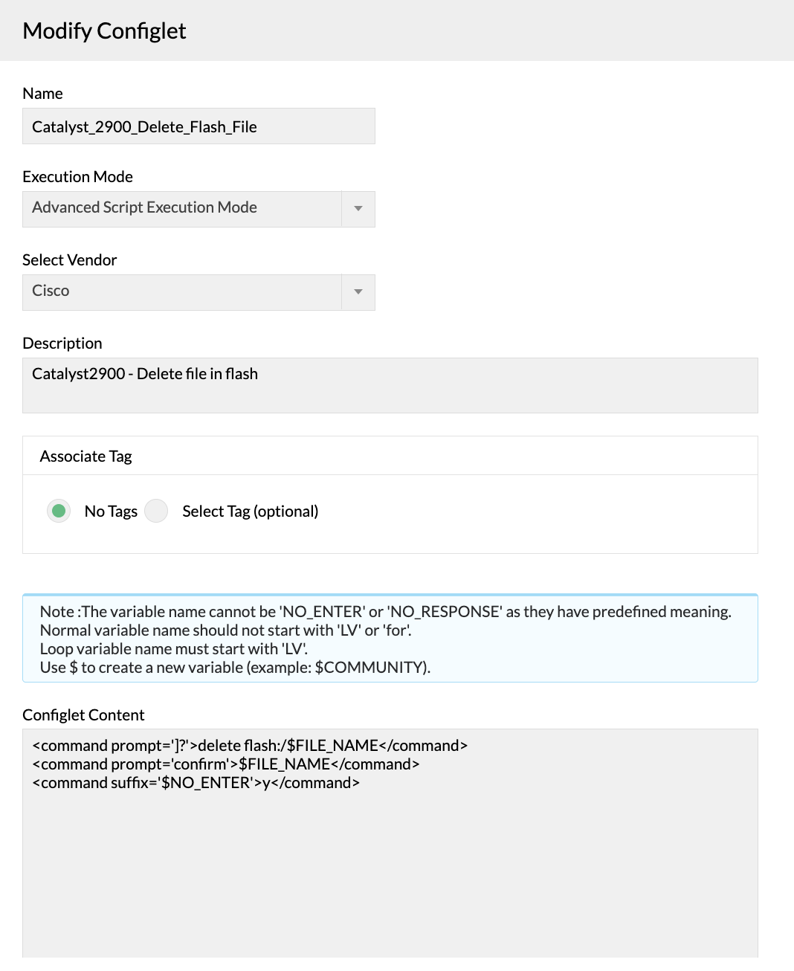Click the 'No Tags' option label
Viewport: 794px width, 971px height.
[x=111, y=512]
